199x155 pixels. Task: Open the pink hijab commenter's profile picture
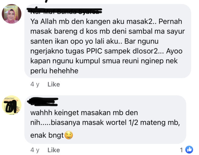(12, 14)
